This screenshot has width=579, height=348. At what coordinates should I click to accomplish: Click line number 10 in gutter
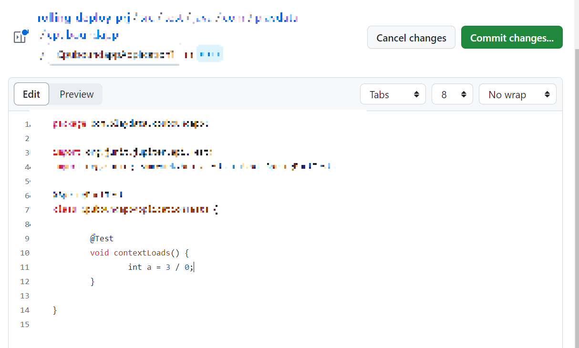[x=25, y=253]
